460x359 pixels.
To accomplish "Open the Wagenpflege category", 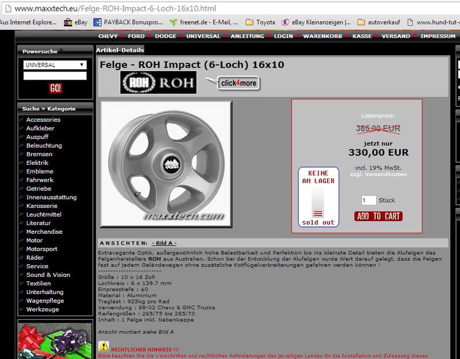I will pyautogui.click(x=45, y=300).
